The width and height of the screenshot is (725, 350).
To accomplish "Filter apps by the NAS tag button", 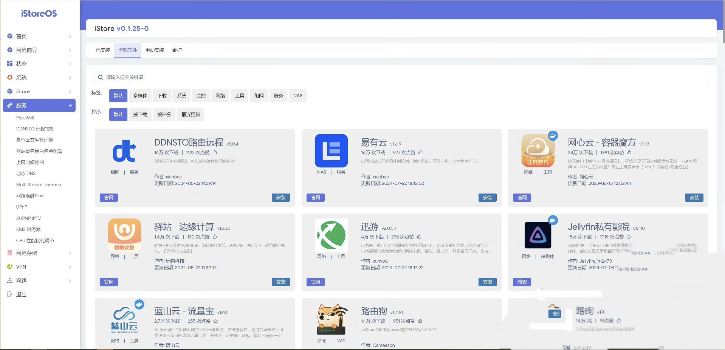I will click(298, 96).
